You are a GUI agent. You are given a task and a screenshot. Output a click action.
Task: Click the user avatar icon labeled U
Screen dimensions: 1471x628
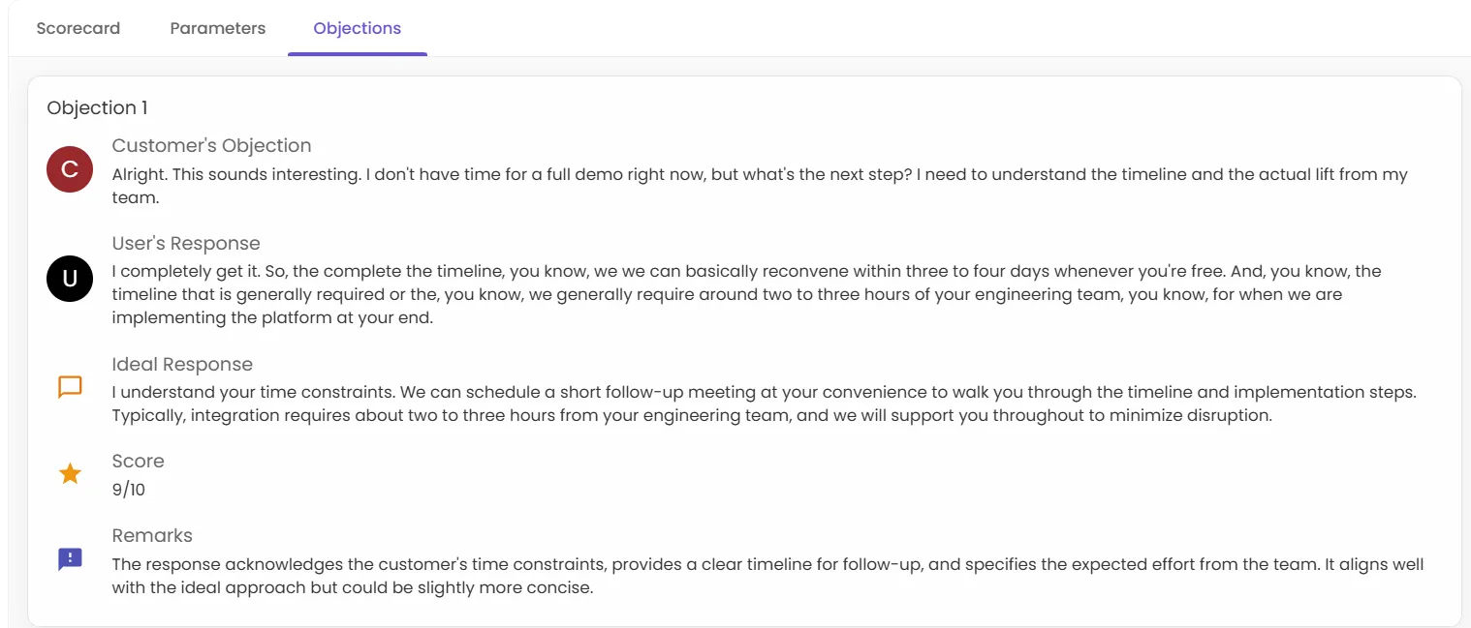coord(69,279)
